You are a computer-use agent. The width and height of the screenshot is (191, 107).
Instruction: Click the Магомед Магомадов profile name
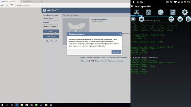click(99, 19)
